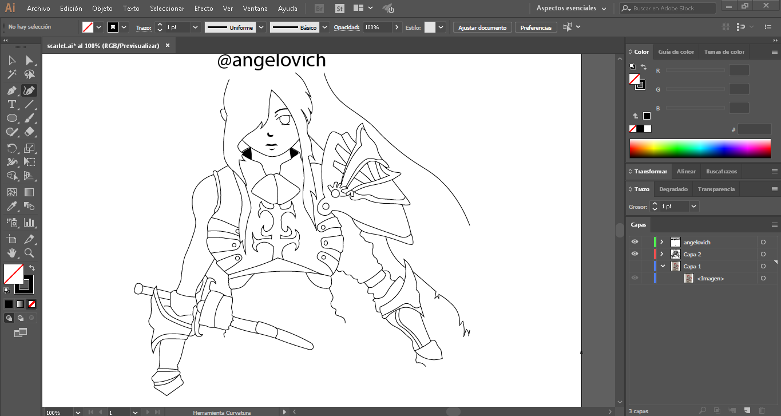Swap fill and stroke in toolbox
The image size is (781, 416).
(x=32, y=268)
